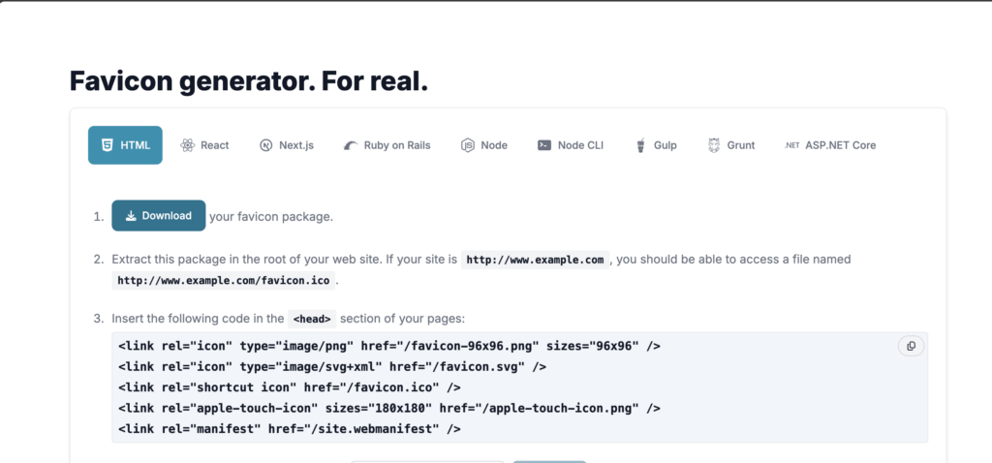Image resolution: width=992 pixels, height=463 pixels.
Task: Click the favicon.svg link code line
Action: 332,367
